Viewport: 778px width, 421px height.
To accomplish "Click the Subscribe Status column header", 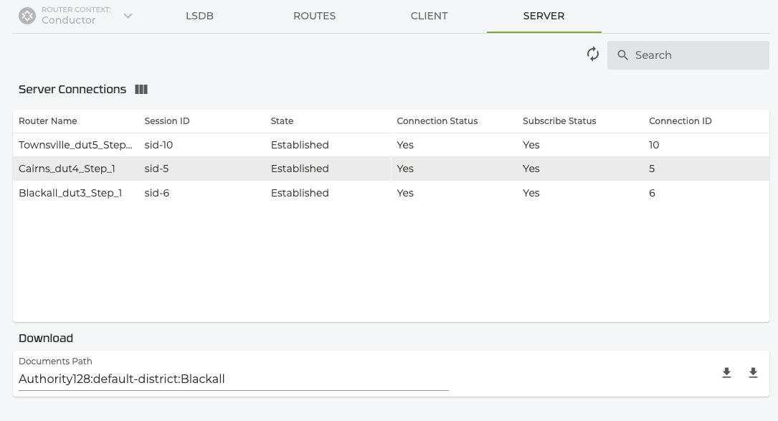I will tap(559, 121).
